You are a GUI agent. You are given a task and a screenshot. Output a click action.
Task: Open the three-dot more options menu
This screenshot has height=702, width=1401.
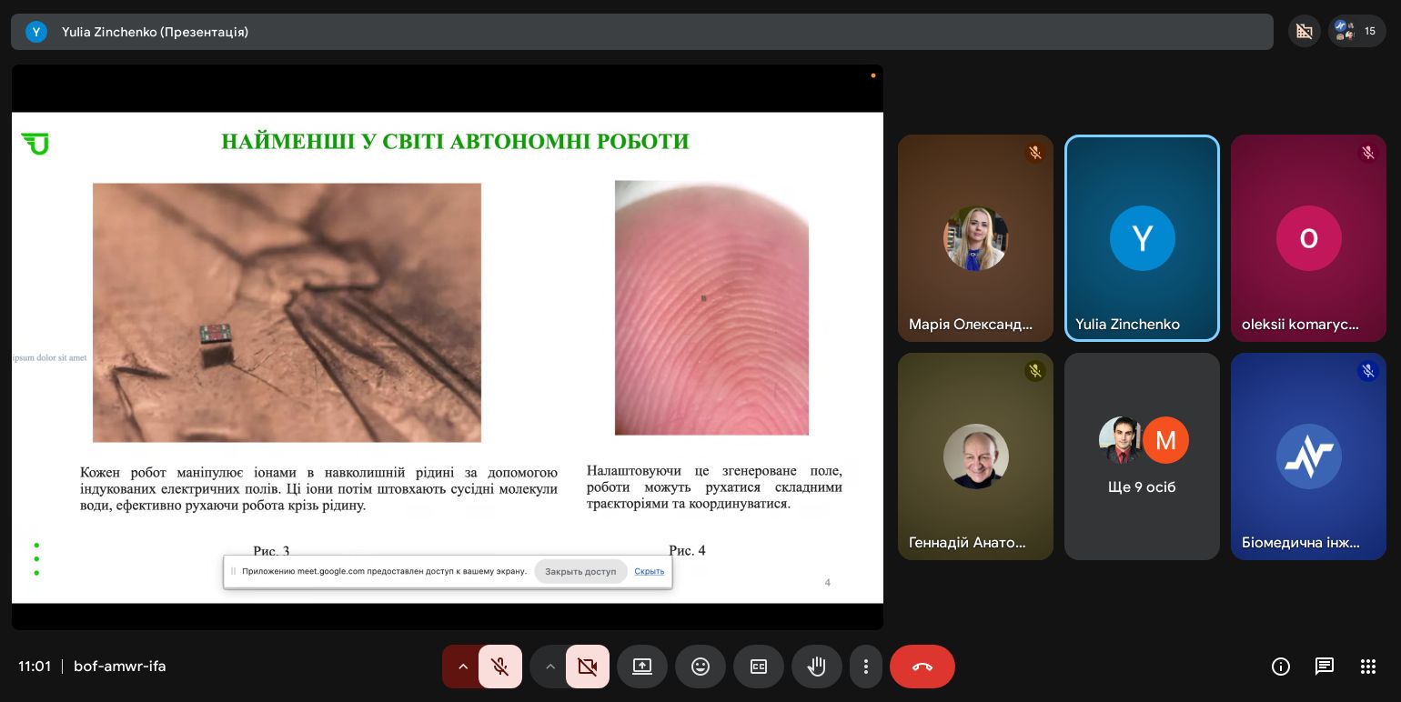[x=865, y=667]
